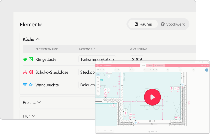
Task: Click the socket symbol in the bottom-left room
Action: (x=114, y=106)
